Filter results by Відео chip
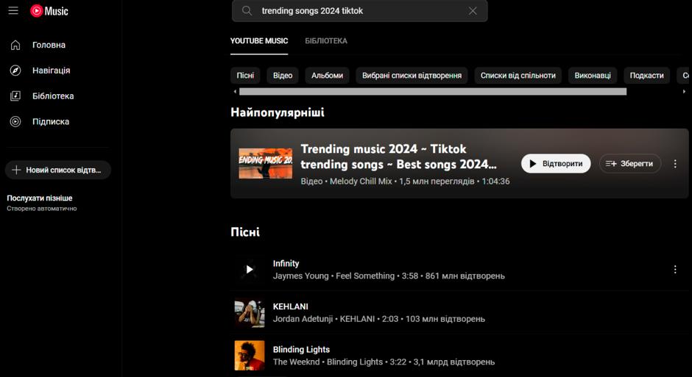692x377 pixels. pos(283,75)
